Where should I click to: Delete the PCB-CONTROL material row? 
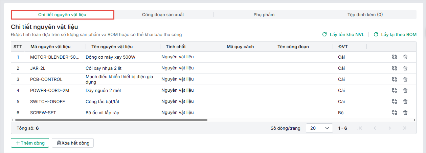coord(405,79)
